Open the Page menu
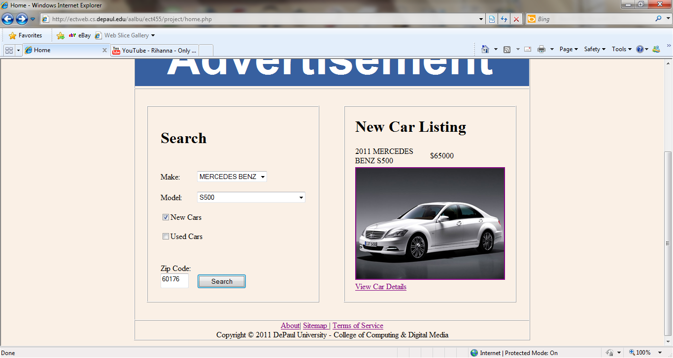The image size is (673, 358). pos(569,49)
